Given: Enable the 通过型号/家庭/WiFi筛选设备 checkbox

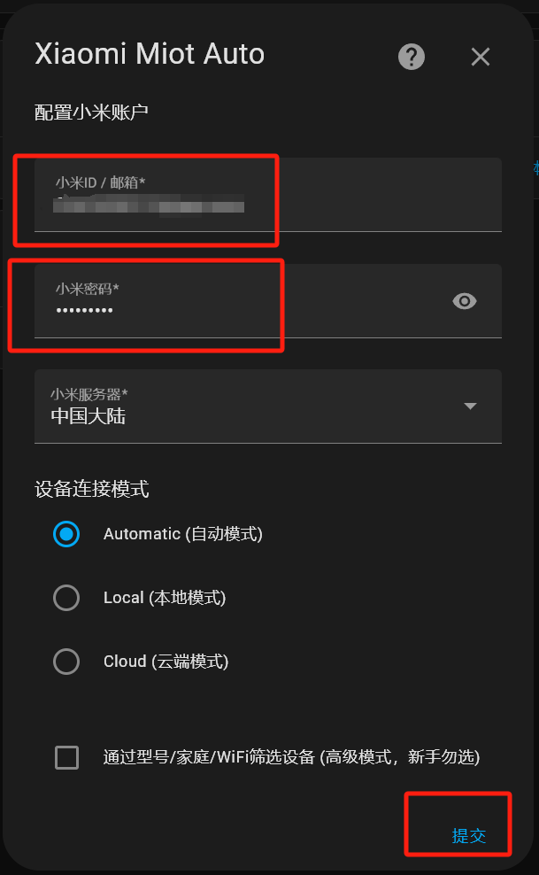Looking at the screenshot, I should point(67,757).
